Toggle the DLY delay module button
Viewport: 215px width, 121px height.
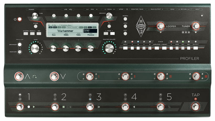(x=183, y=48)
